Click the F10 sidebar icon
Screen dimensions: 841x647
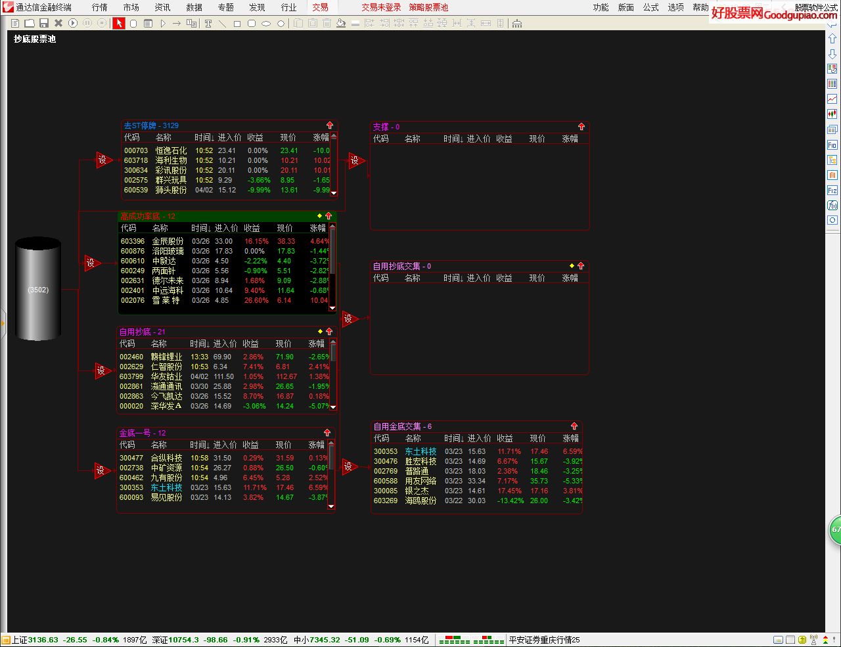pyautogui.click(x=832, y=145)
